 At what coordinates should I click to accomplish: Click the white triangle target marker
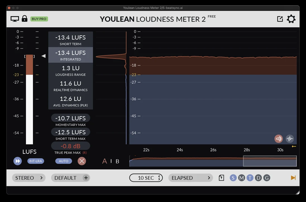44,56
